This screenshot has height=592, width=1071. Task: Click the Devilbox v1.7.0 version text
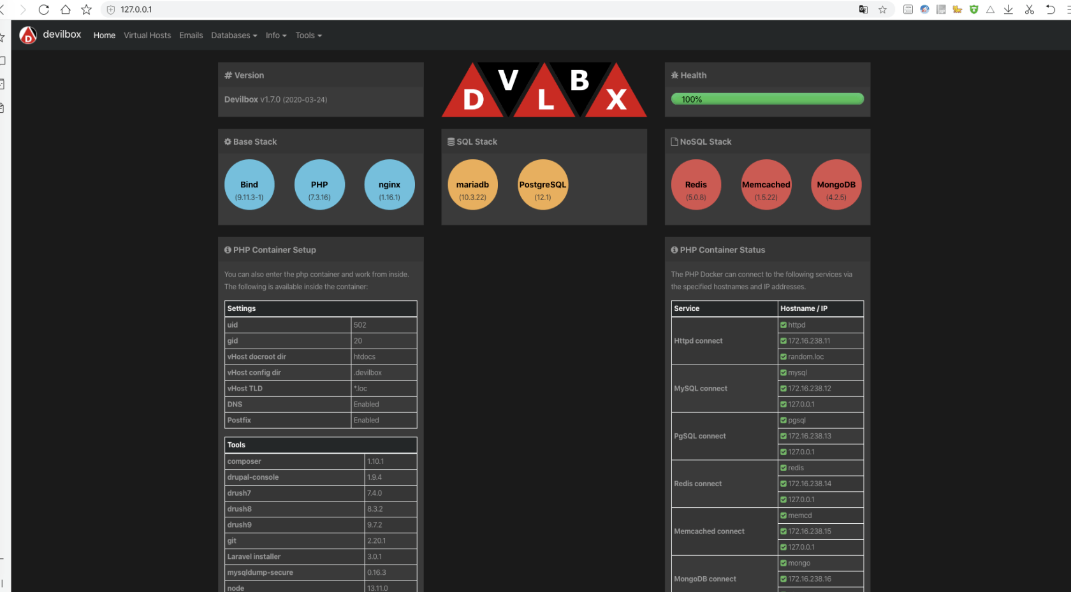(275, 99)
